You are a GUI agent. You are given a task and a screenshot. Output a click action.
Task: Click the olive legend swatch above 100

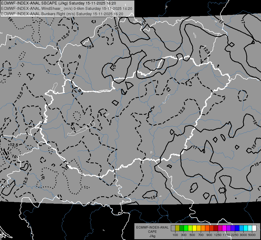pos(177,228)
